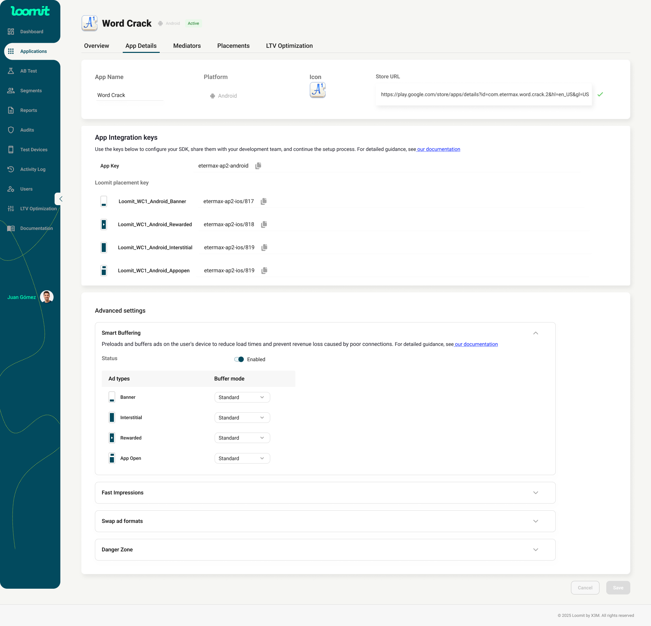Copy the Appopen placement key
This screenshot has width=651, height=626.
[x=264, y=271]
